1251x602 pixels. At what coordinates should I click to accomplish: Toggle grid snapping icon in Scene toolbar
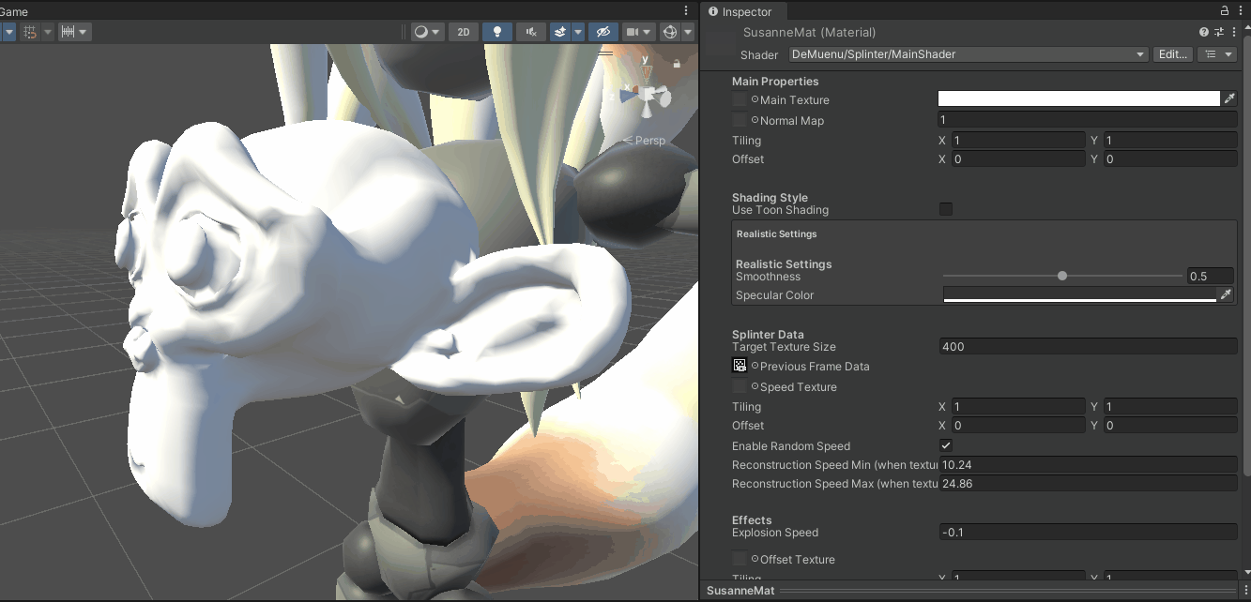click(x=30, y=32)
